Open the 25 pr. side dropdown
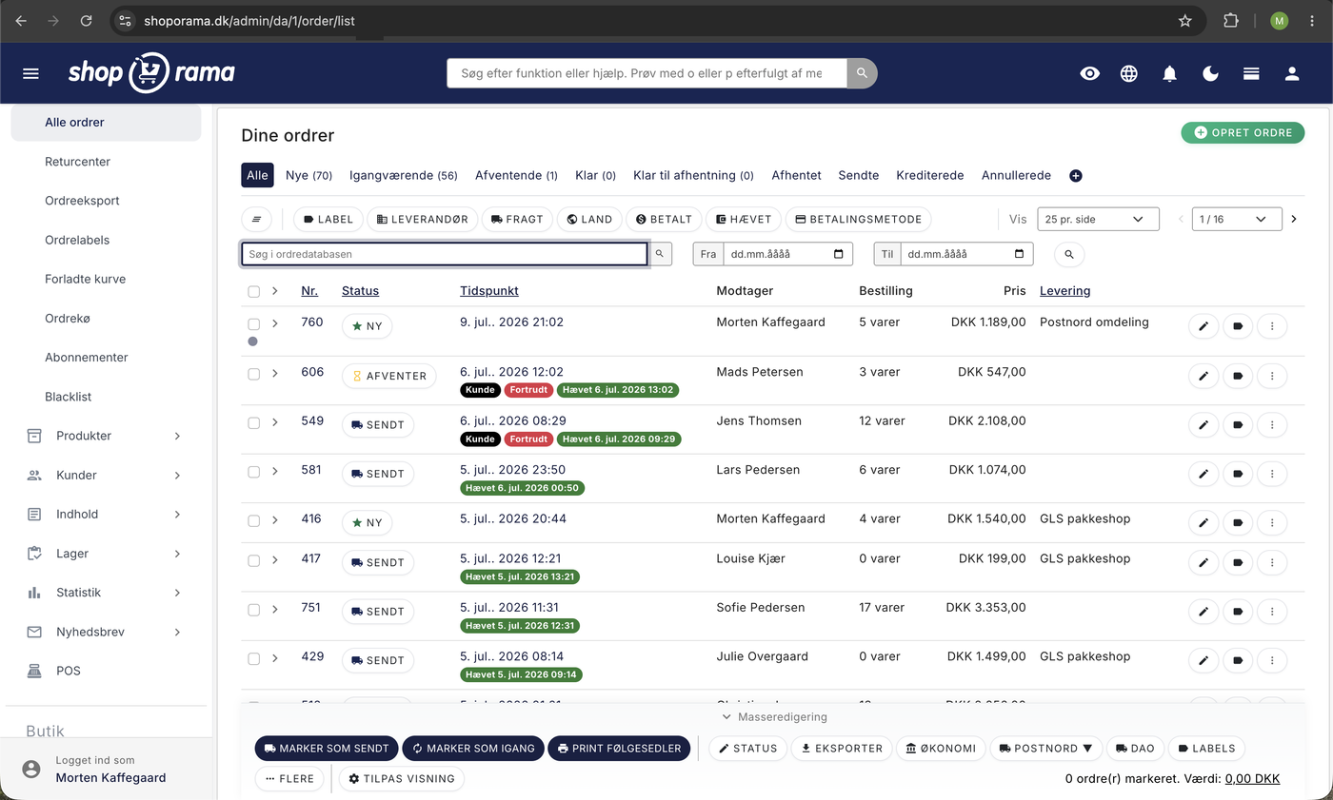The height and width of the screenshot is (800, 1333). coord(1098,219)
